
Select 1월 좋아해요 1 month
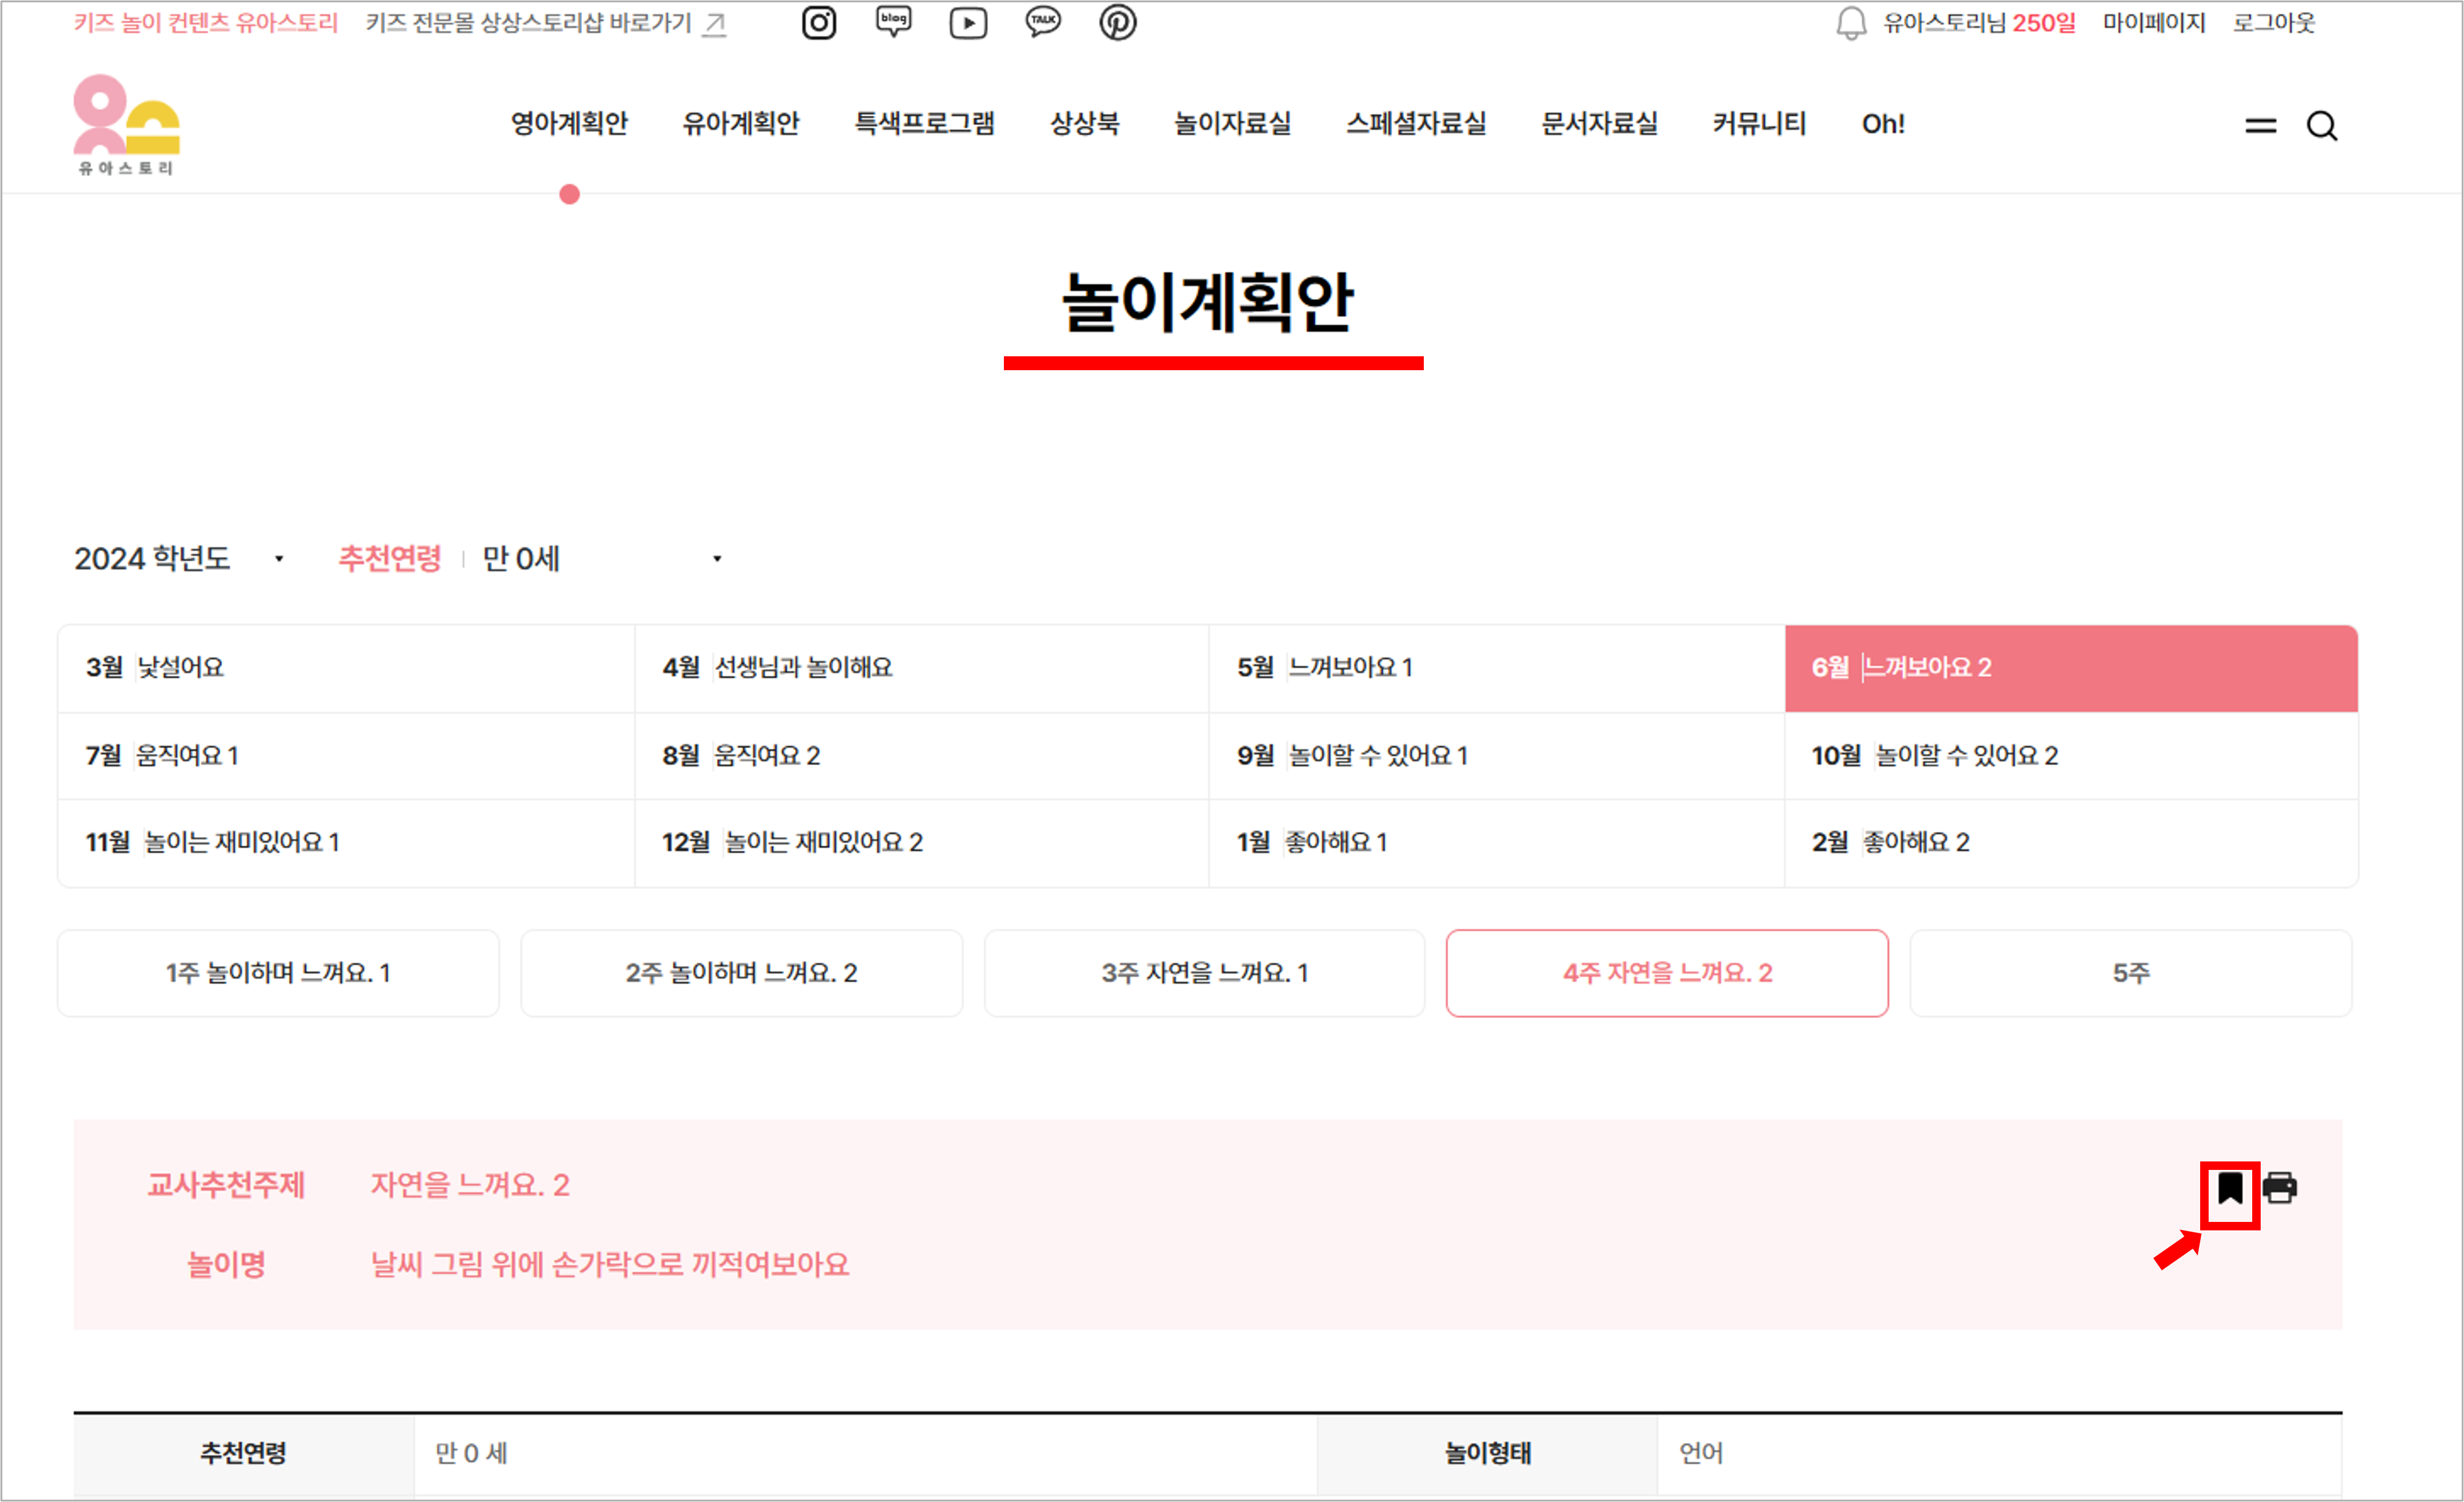point(1497,843)
